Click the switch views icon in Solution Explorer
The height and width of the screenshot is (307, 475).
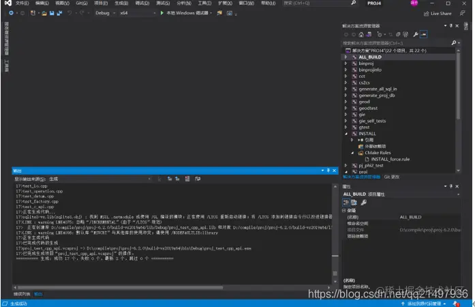point(369,35)
